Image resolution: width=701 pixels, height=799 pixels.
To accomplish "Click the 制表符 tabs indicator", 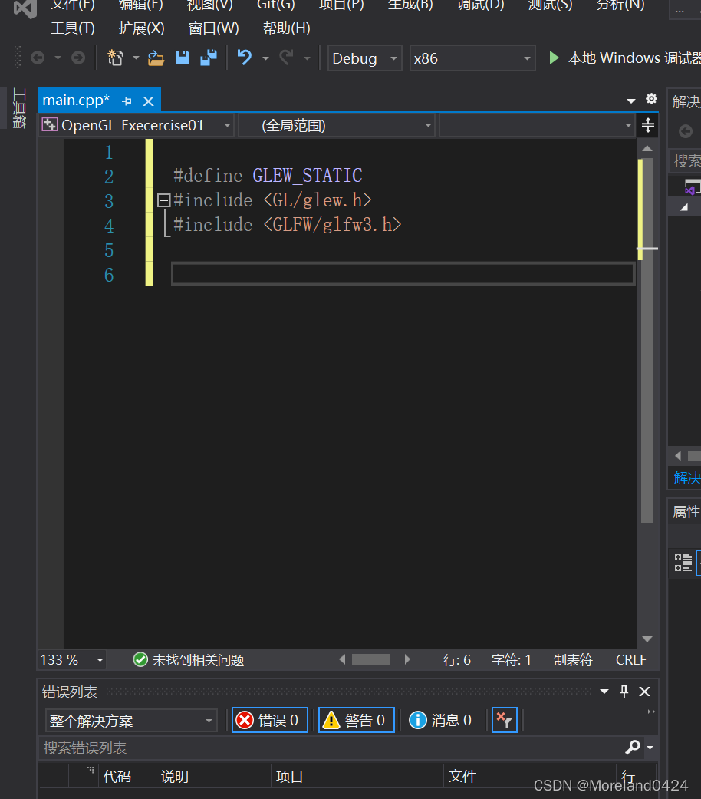I will 573,660.
